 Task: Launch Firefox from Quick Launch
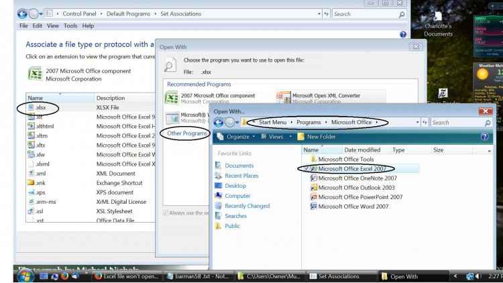64,276
